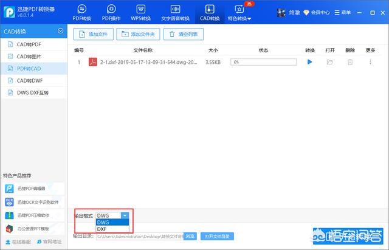Screen dimensions: 389x250
Task: Open 迅捷PDF压缩软件 recommended product
Action: point(33,215)
